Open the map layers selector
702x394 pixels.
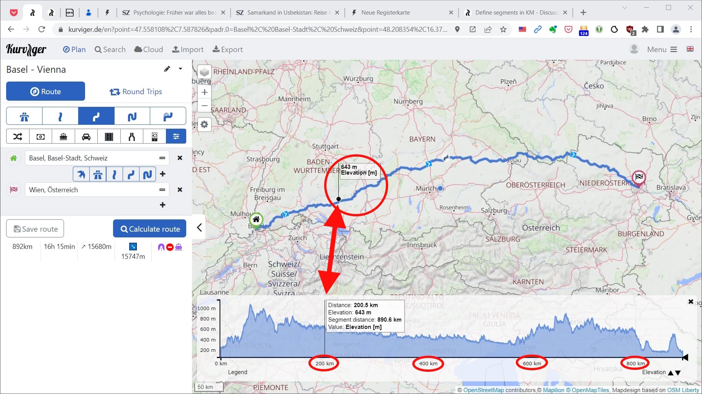[x=205, y=72]
